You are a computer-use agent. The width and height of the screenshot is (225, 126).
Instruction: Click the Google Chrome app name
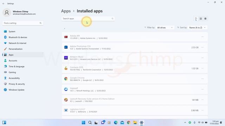77,78
